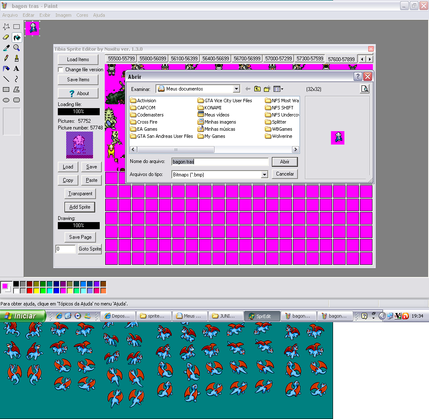The height and width of the screenshot is (419, 429).
Task: Select the Polygon shape tool
Action: point(17,90)
